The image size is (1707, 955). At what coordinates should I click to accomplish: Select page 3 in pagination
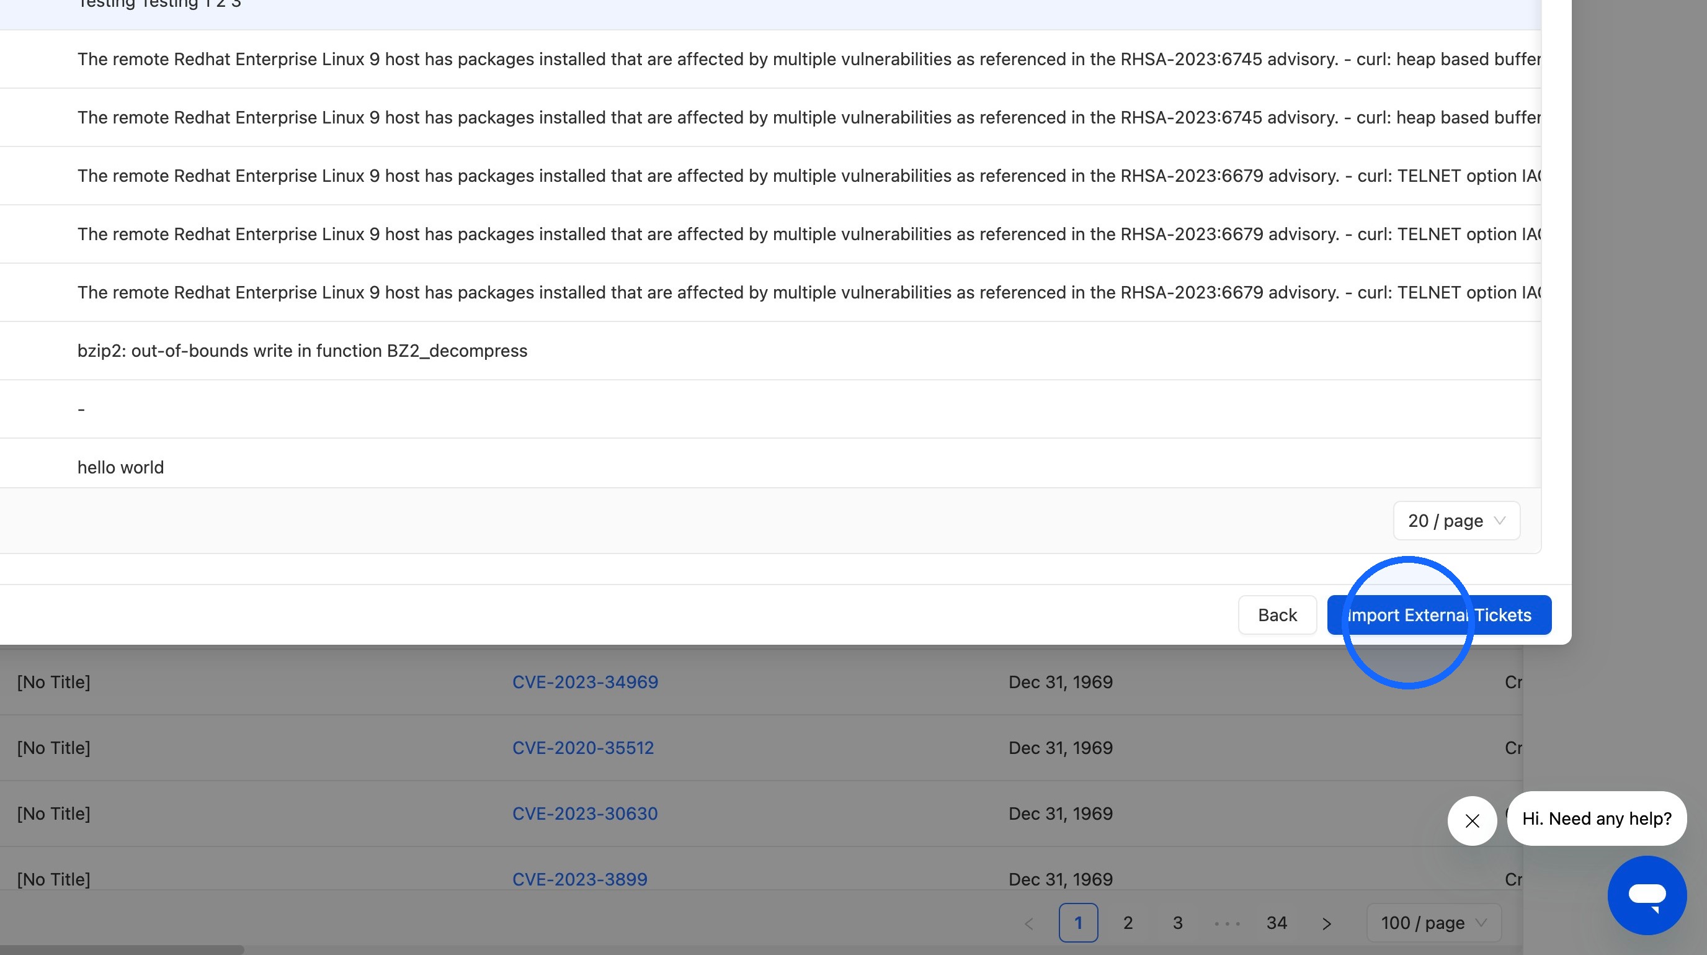tap(1177, 923)
